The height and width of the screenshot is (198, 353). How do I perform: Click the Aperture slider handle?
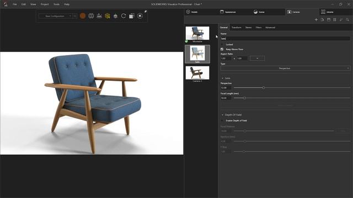(x=245, y=141)
